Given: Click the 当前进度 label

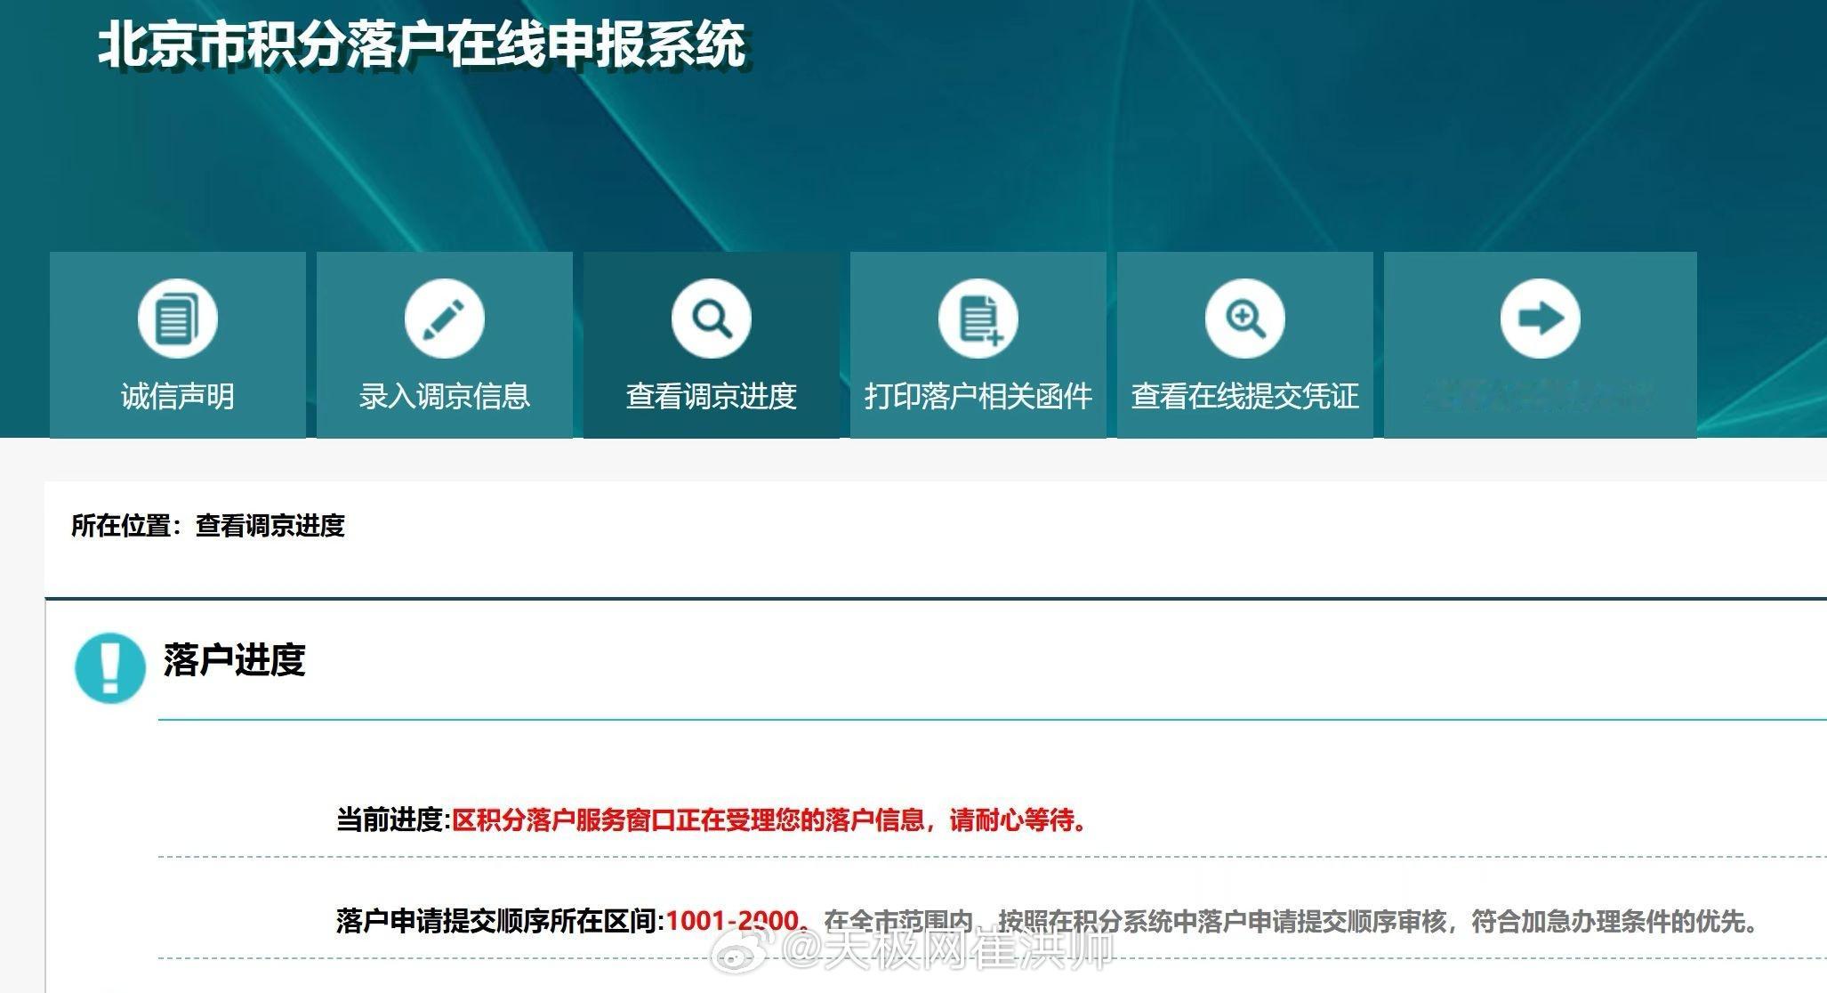Looking at the screenshot, I should (393, 819).
